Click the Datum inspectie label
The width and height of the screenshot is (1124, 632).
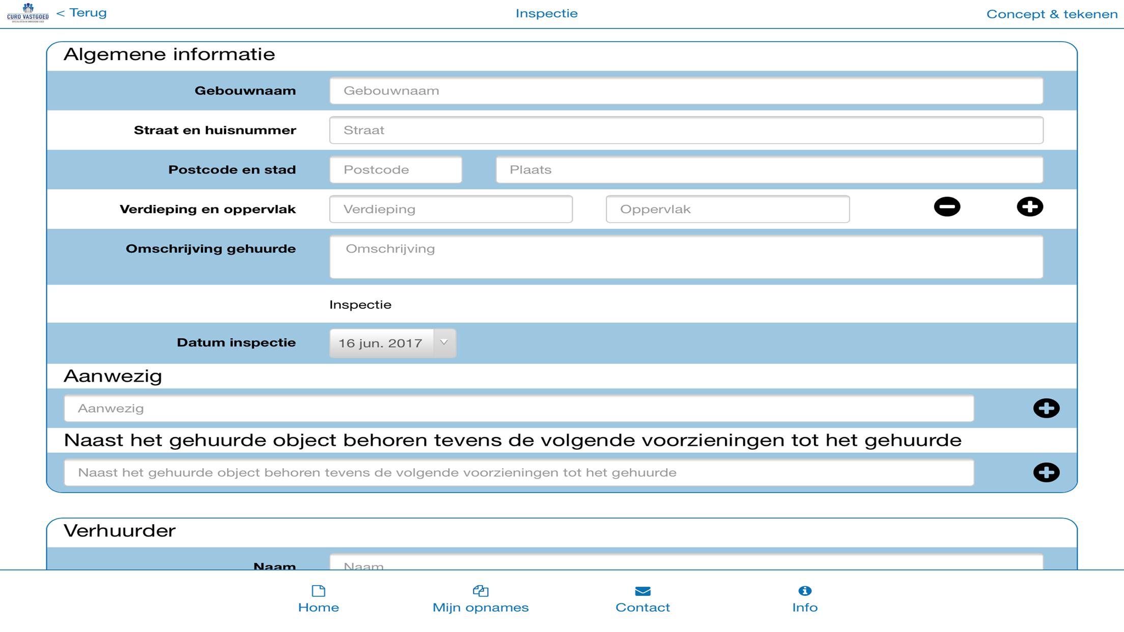point(236,342)
